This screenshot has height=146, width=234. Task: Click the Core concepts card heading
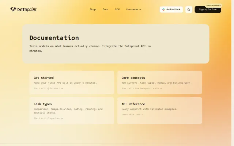[133, 78]
